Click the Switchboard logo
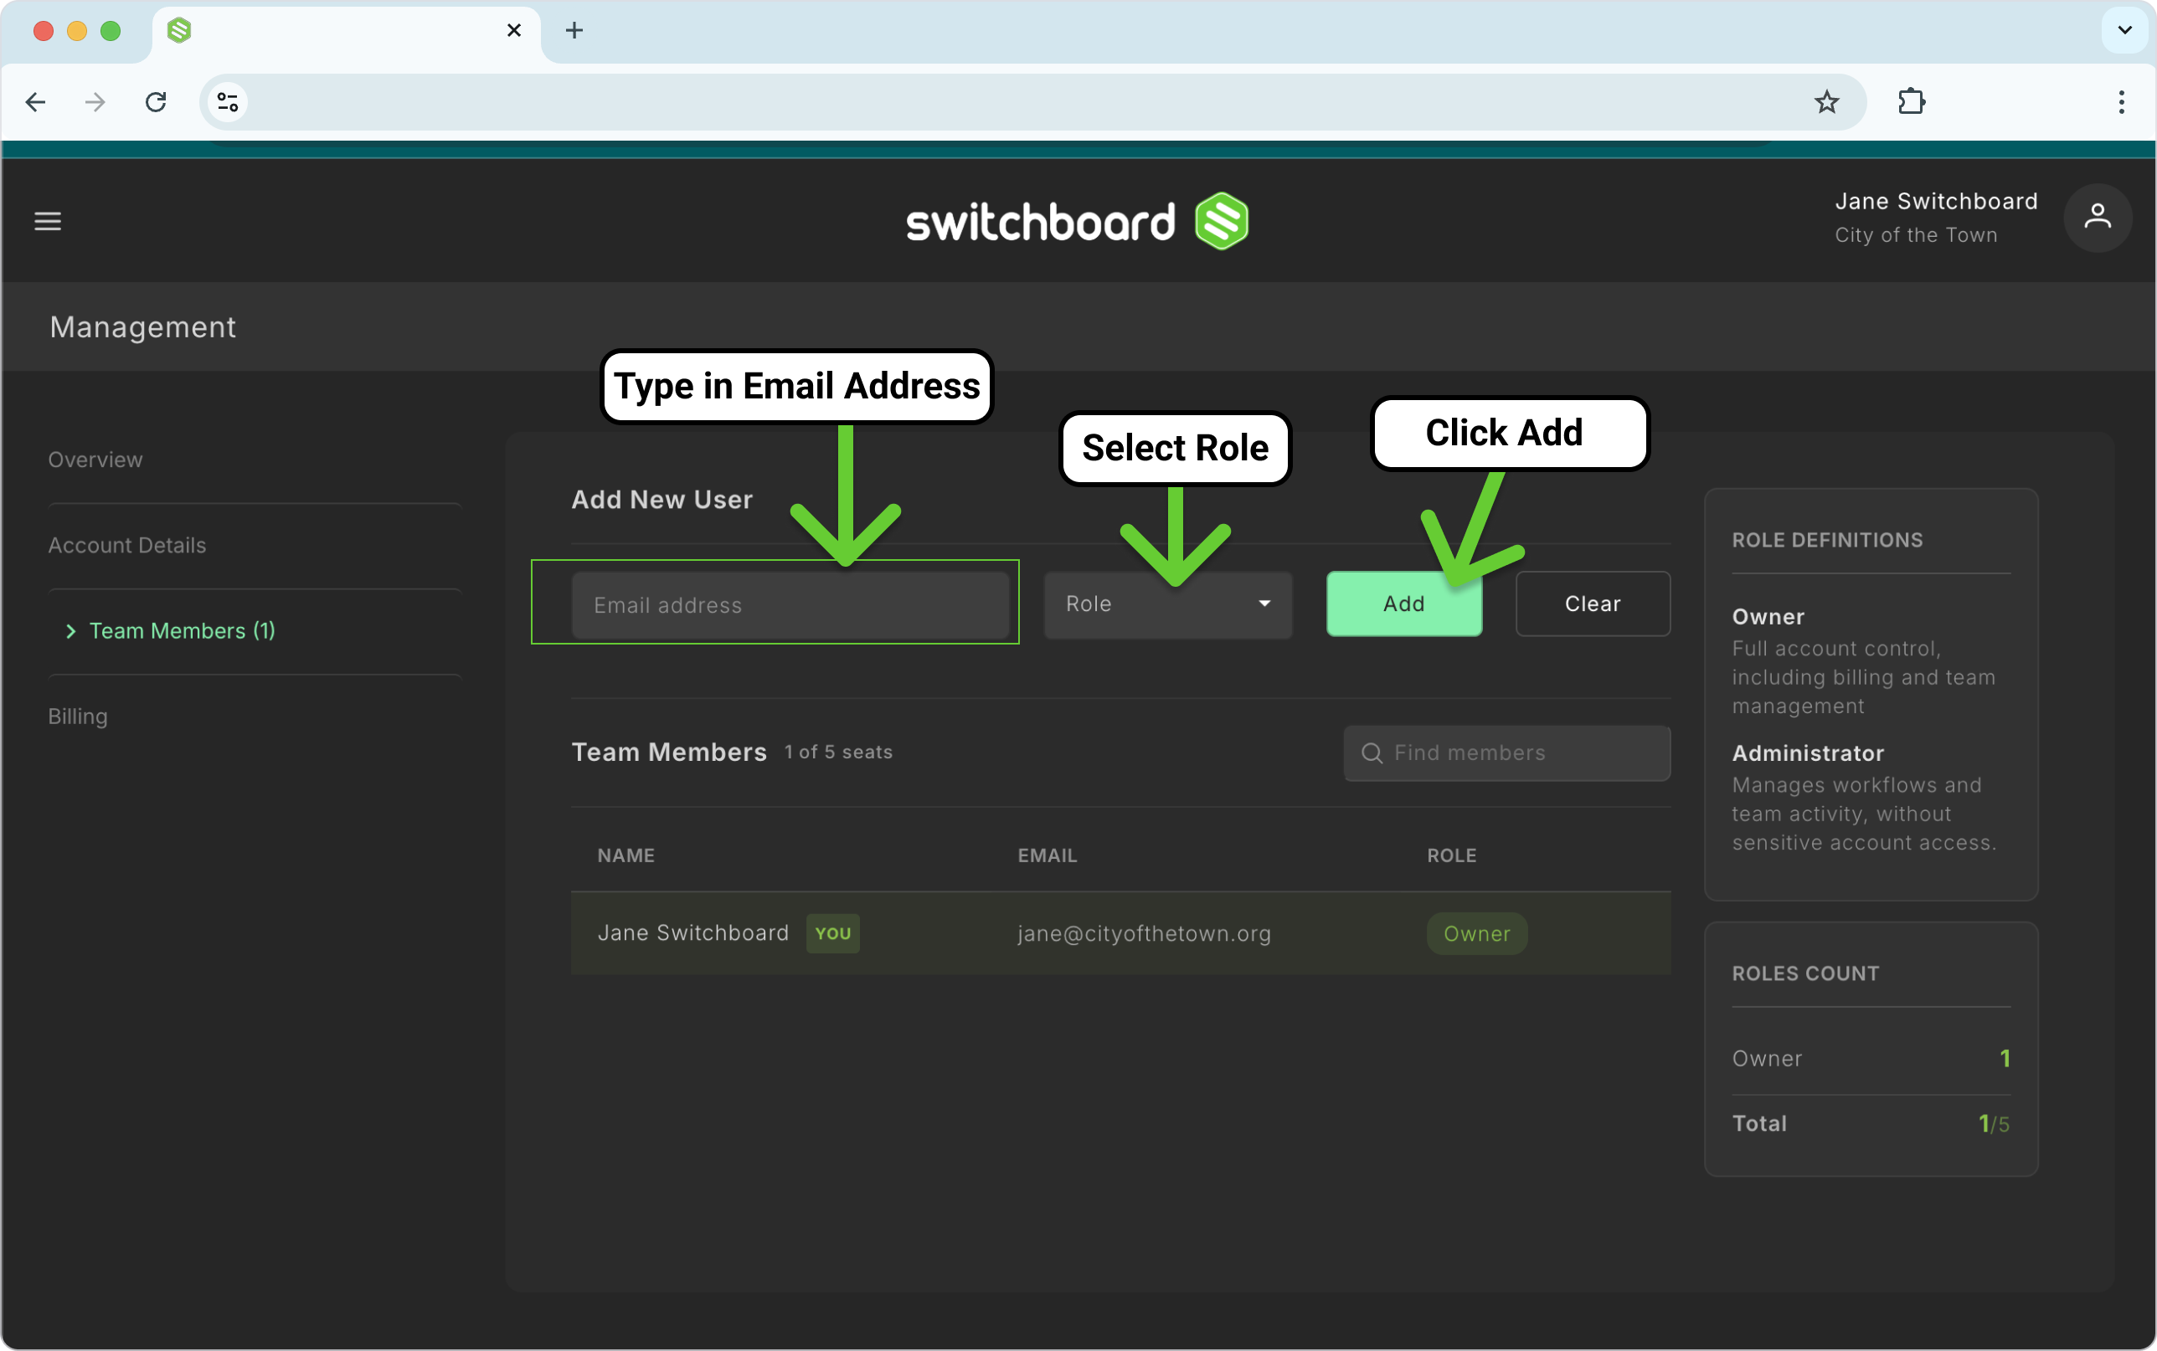Image resolution: width=2157 pixels, height=1351 pixels. (1077, 221)
